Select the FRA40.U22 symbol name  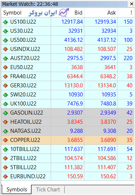(23, 76)
